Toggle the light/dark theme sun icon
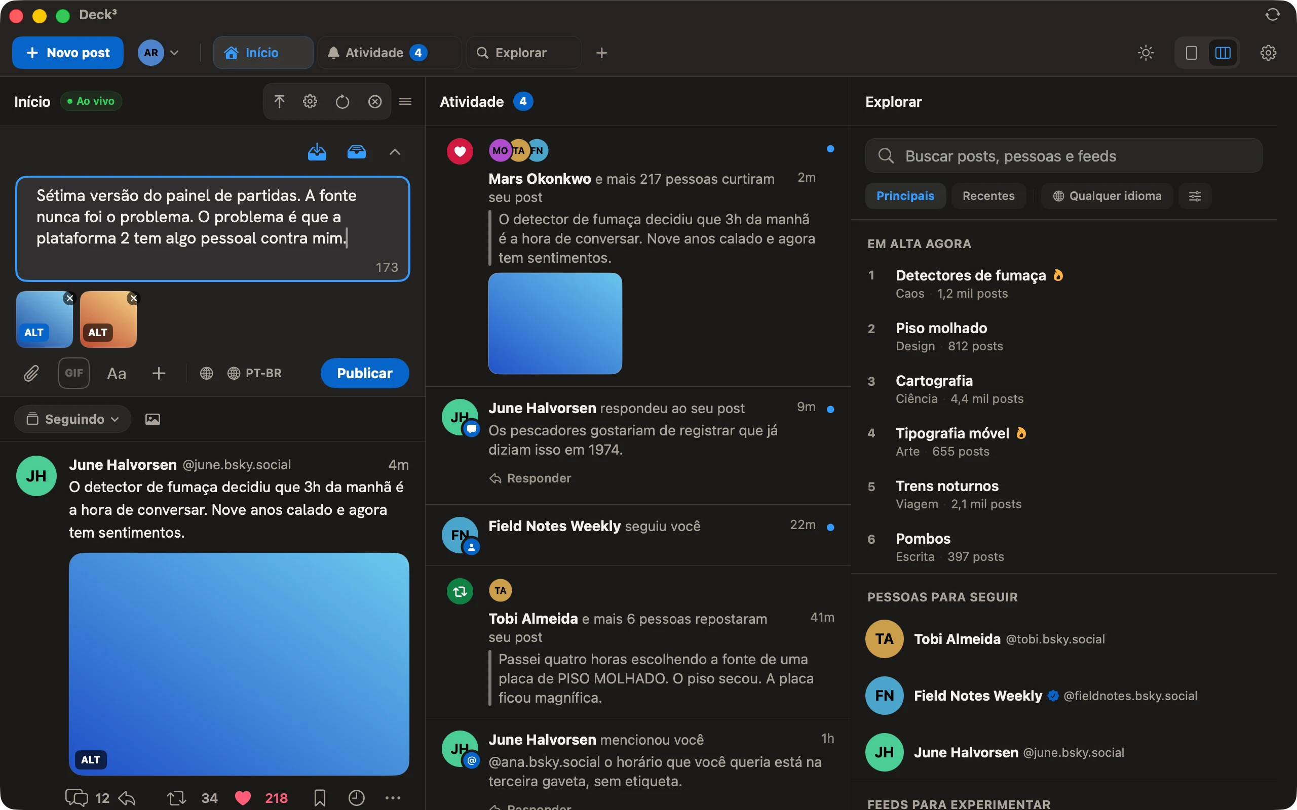This screenshot has width=1297, height=810. coord(1146,53)
